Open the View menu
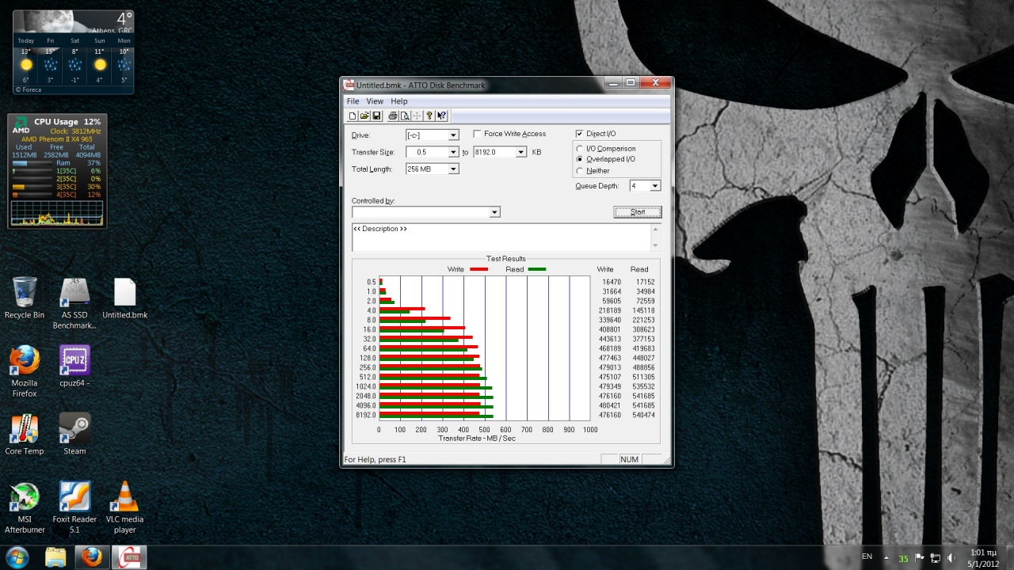This screenshot has width=1014, height=570. (x=375, y=101)
